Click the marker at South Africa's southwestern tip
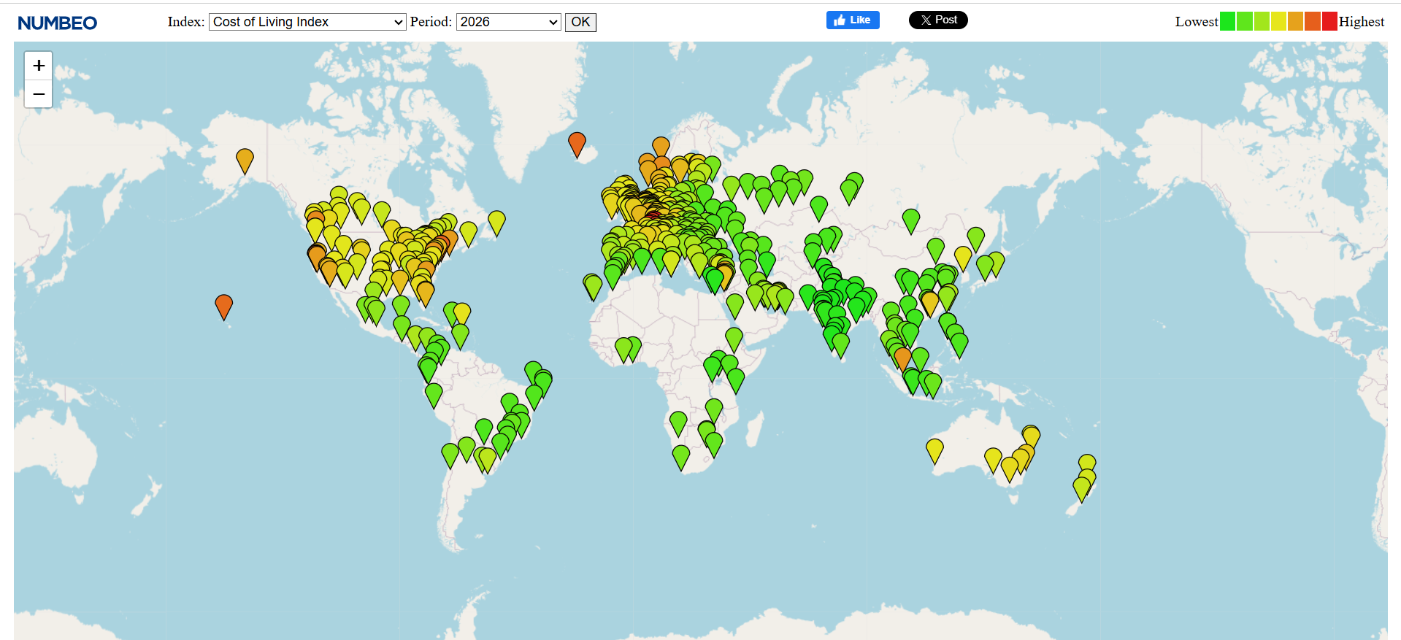 click(680, 456)
